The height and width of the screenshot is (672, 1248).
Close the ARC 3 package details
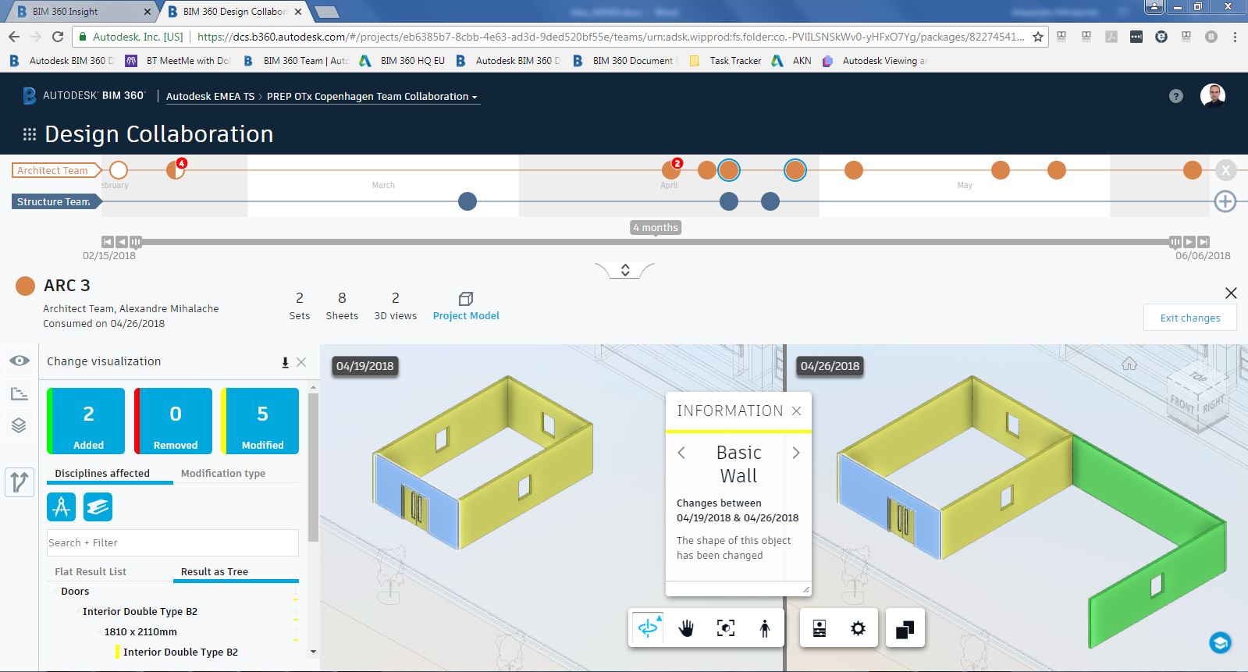point(1231,293)
